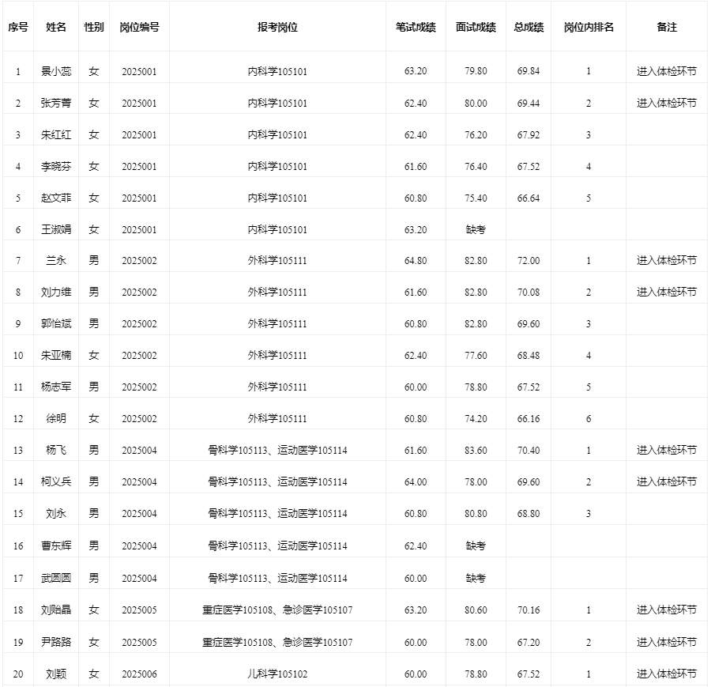Click total score 67.92

[529, 134]
